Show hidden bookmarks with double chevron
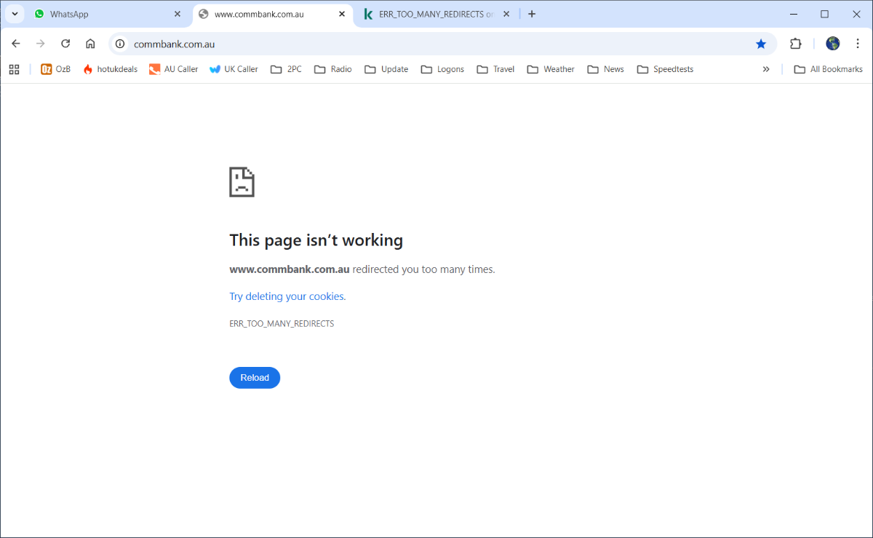873x538 pixels. point(766,69)
